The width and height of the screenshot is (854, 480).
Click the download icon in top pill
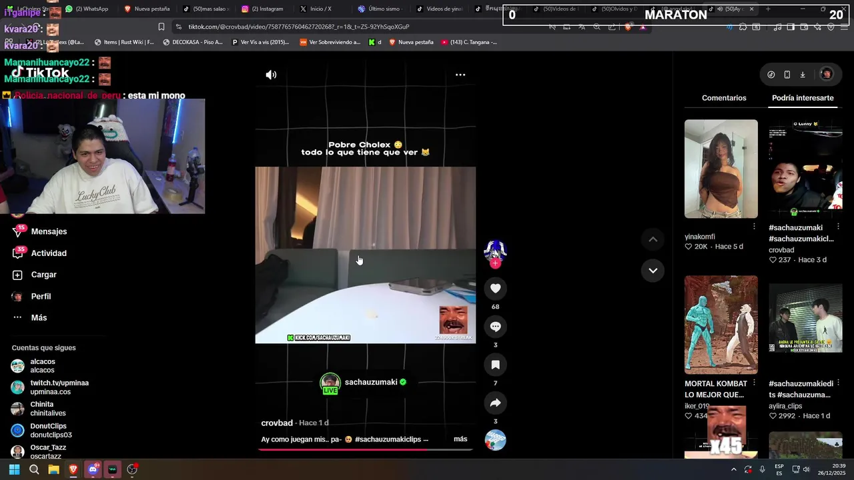tap(803, 75)
